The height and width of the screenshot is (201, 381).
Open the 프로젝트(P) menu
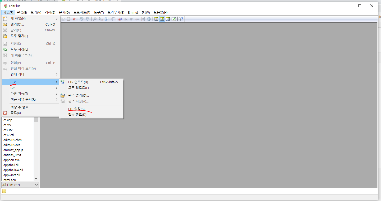82,12
